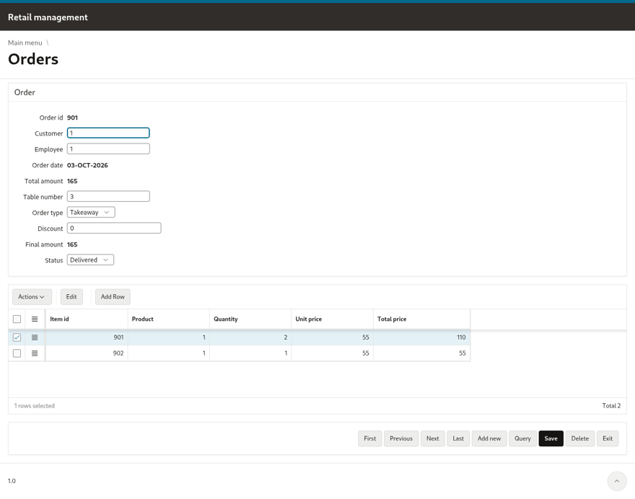Click the version text 1.0
Viewport: 635px width, 499px height.
tap(12, 481)
